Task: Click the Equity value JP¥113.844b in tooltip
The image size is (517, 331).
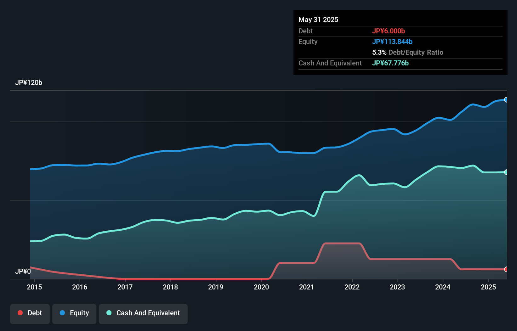Action: pyautogui.click(x=392, y=42)
